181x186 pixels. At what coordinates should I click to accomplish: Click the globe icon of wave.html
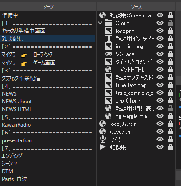pyautogui.click(x=102, y=131)
